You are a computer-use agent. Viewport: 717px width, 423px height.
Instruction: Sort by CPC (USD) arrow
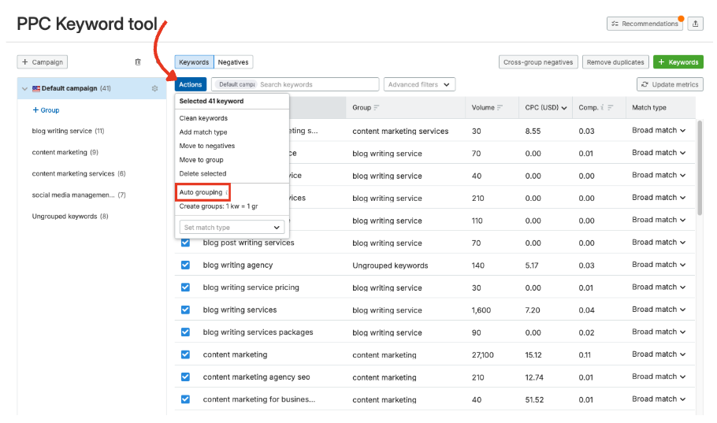click(x=564, y=108)
